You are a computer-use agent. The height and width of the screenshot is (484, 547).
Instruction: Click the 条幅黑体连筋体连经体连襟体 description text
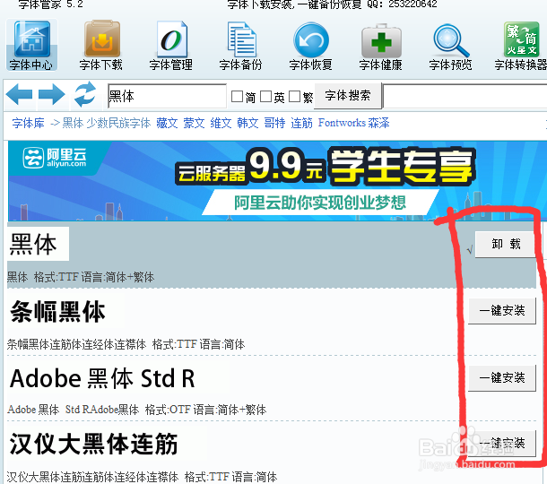click(76, 344)
